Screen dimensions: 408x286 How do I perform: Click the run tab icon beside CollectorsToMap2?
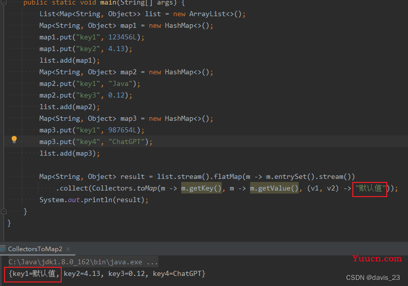[3, 249]
